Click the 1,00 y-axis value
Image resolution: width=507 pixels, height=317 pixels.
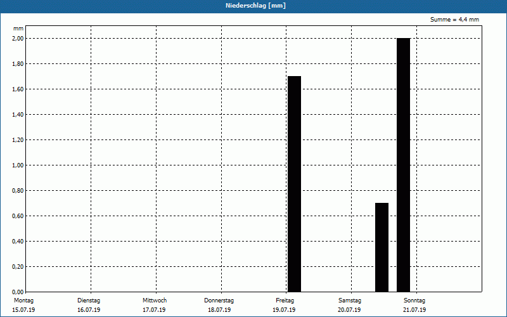[x=18, y=165]
